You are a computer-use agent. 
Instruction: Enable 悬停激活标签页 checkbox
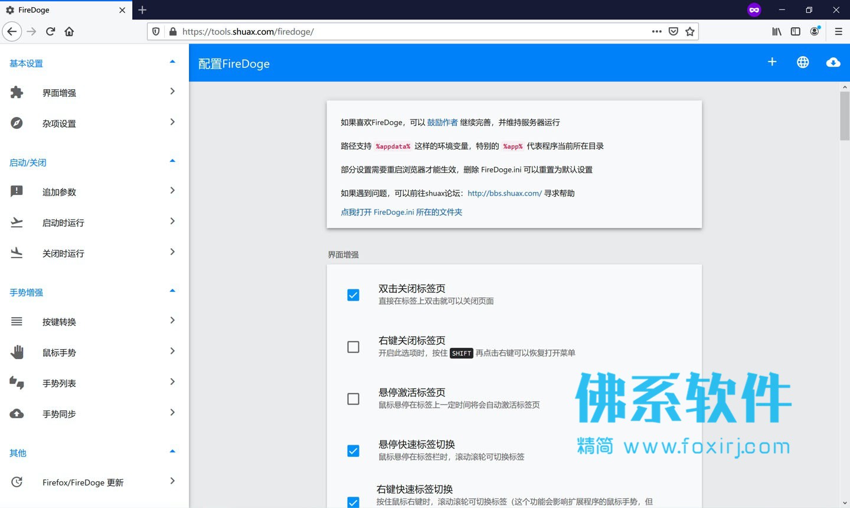353,399
